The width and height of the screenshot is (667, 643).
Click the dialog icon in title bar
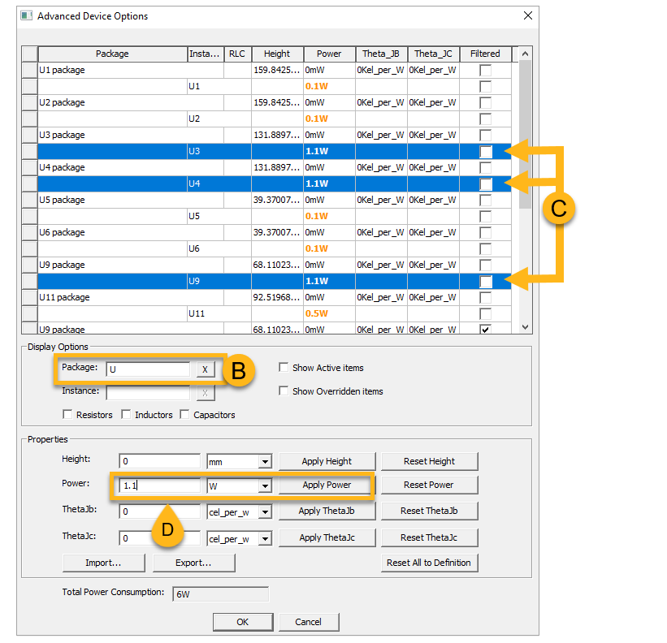pos(26,15)
